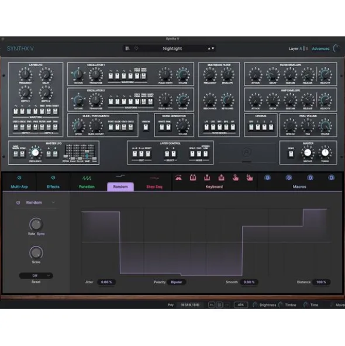345x346 pixels.
Task: Enable the HP filter mode switch
Action: coord(233,127)
